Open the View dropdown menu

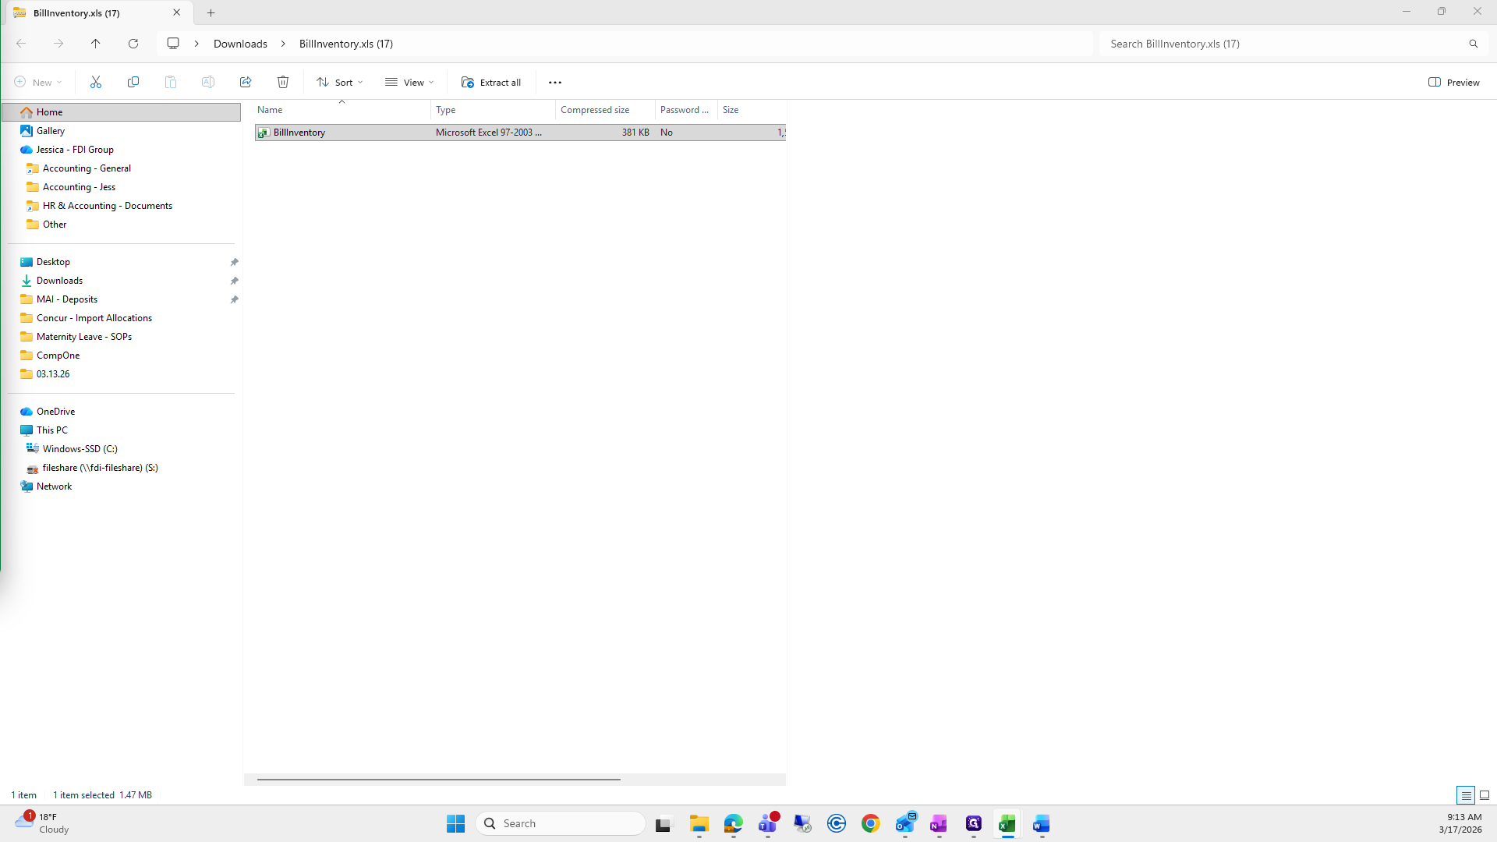point(409,82)
